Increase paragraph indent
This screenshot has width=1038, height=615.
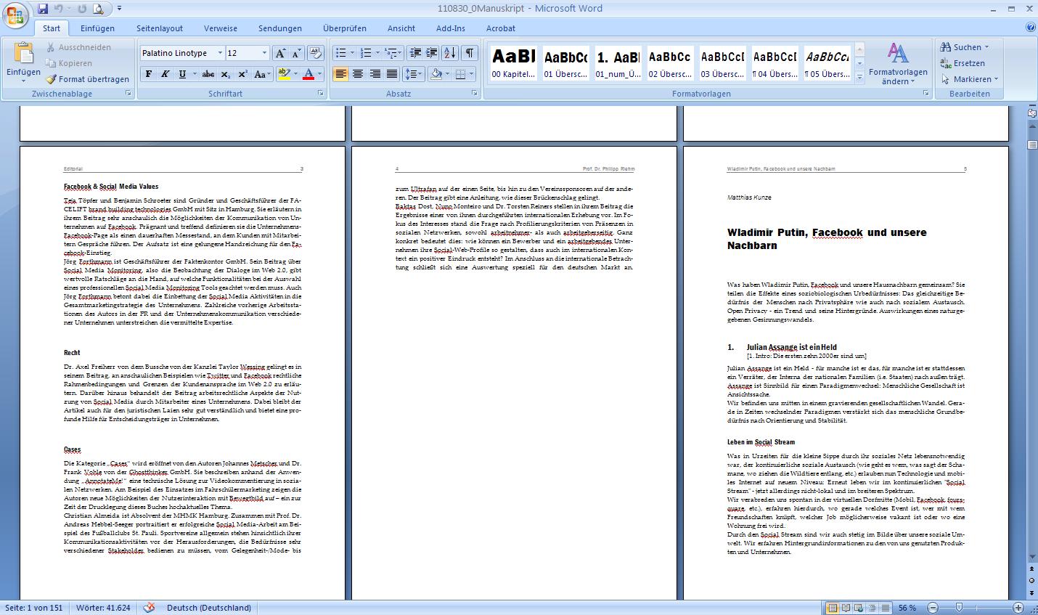tap(432, 53)
